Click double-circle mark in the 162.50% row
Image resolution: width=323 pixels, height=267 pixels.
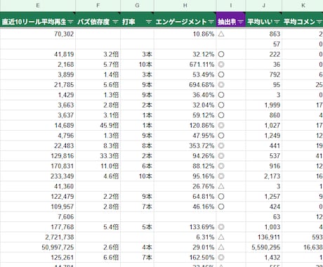[x=221, y=257]
